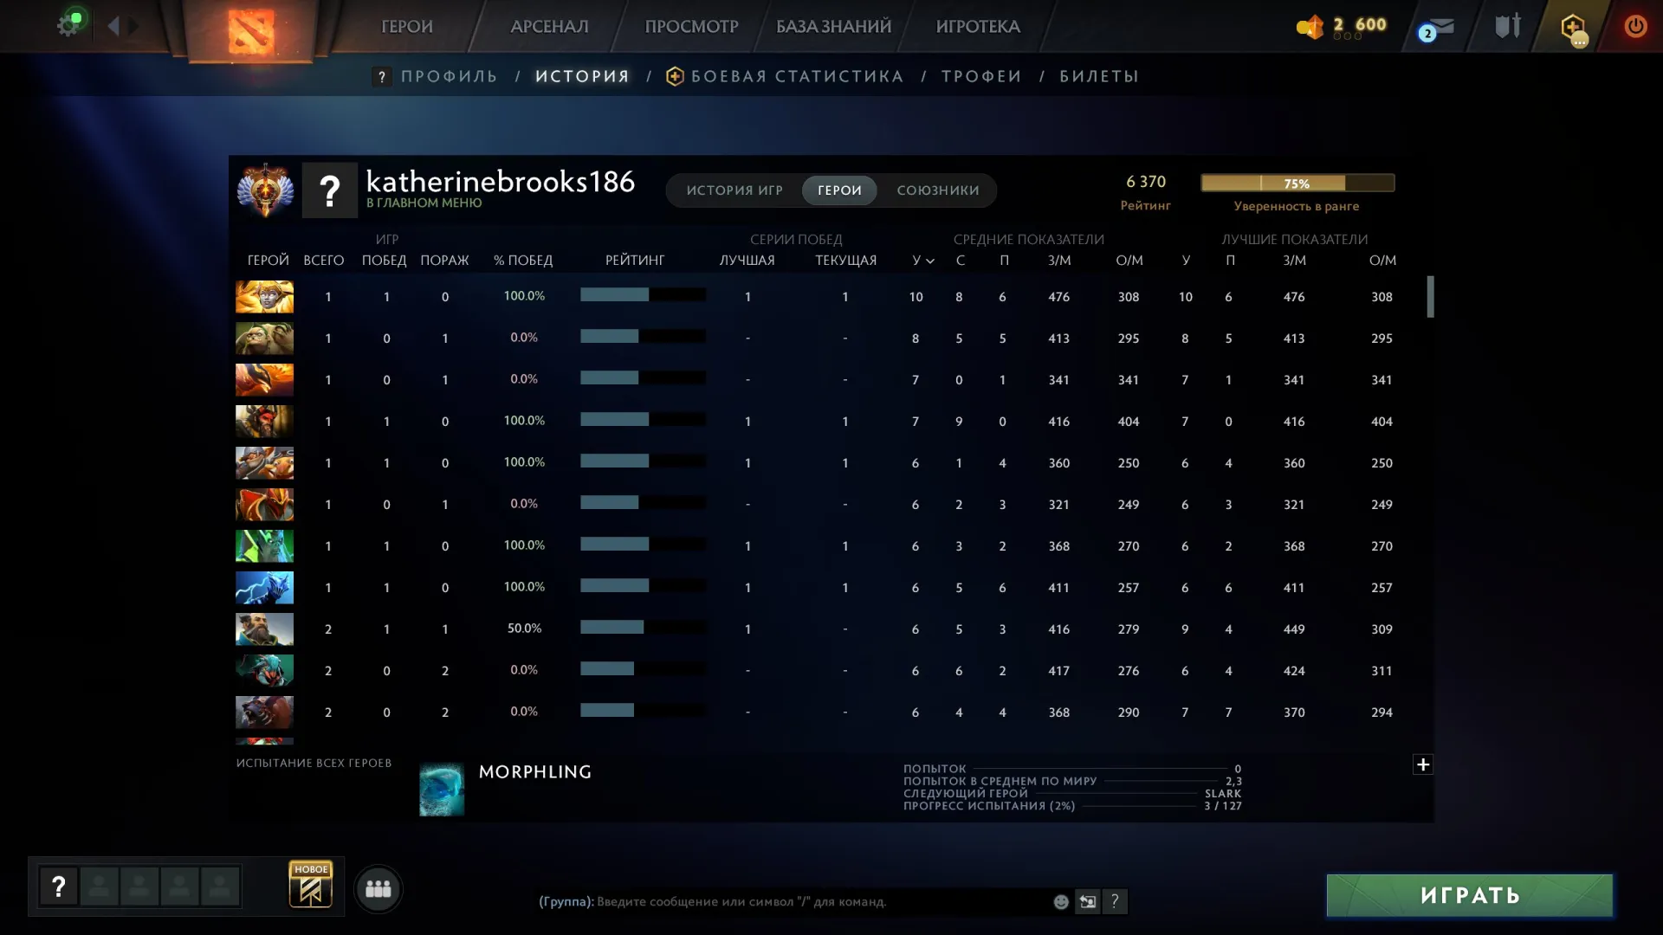Expand the all hero challenge plus button
Image resolution: width=1663 pixels, height=935 pixels.
click(x=1423, y=764)
